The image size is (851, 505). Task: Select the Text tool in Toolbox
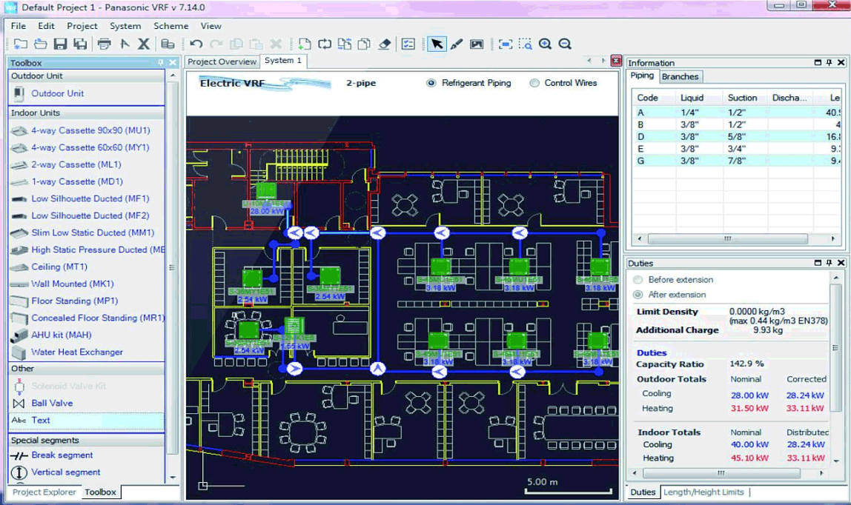coord(40,420)
